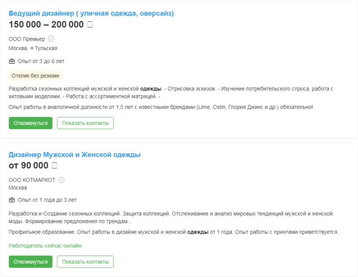Click the 150 000 – 200 000 salary text
358x277 pixels.
(46, 25)
